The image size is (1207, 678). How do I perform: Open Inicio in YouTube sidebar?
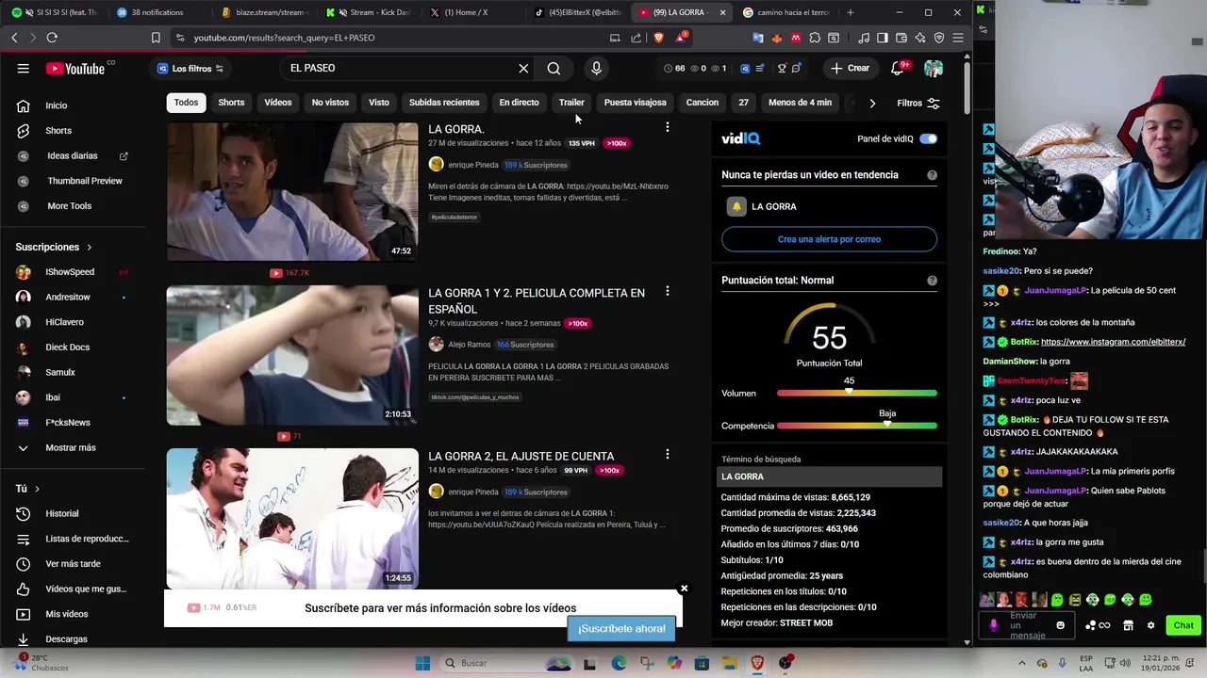(x=57, y=105)
